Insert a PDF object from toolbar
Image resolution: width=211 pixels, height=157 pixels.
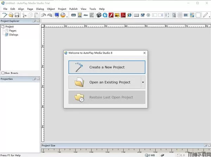[x=123, y=15]
